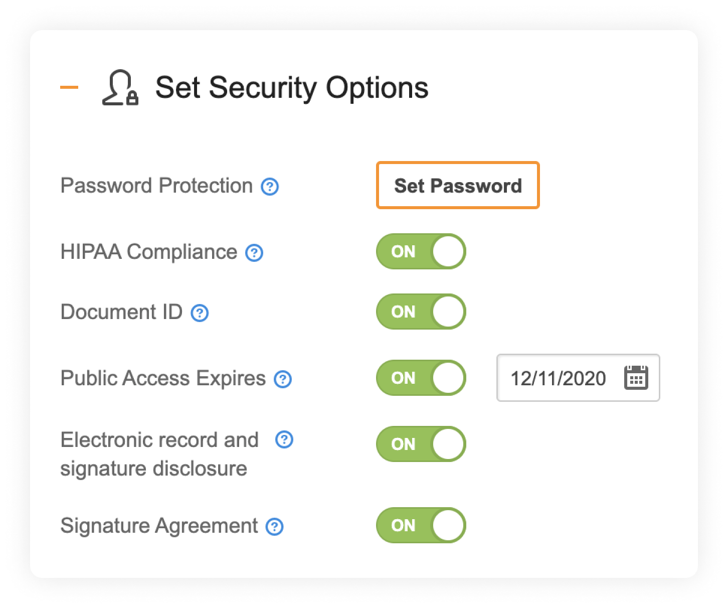Toggle HIPAA Compliance off
Screen dimensions: 728x608
point(421,251)
